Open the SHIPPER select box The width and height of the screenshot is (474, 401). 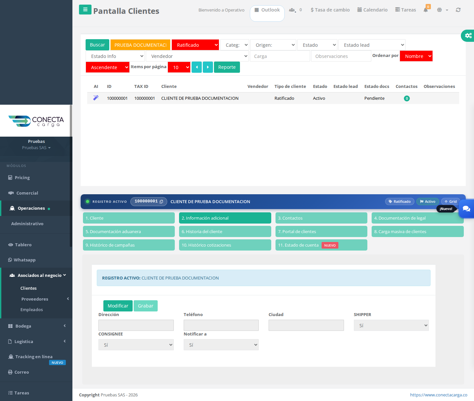coord(391,325)
